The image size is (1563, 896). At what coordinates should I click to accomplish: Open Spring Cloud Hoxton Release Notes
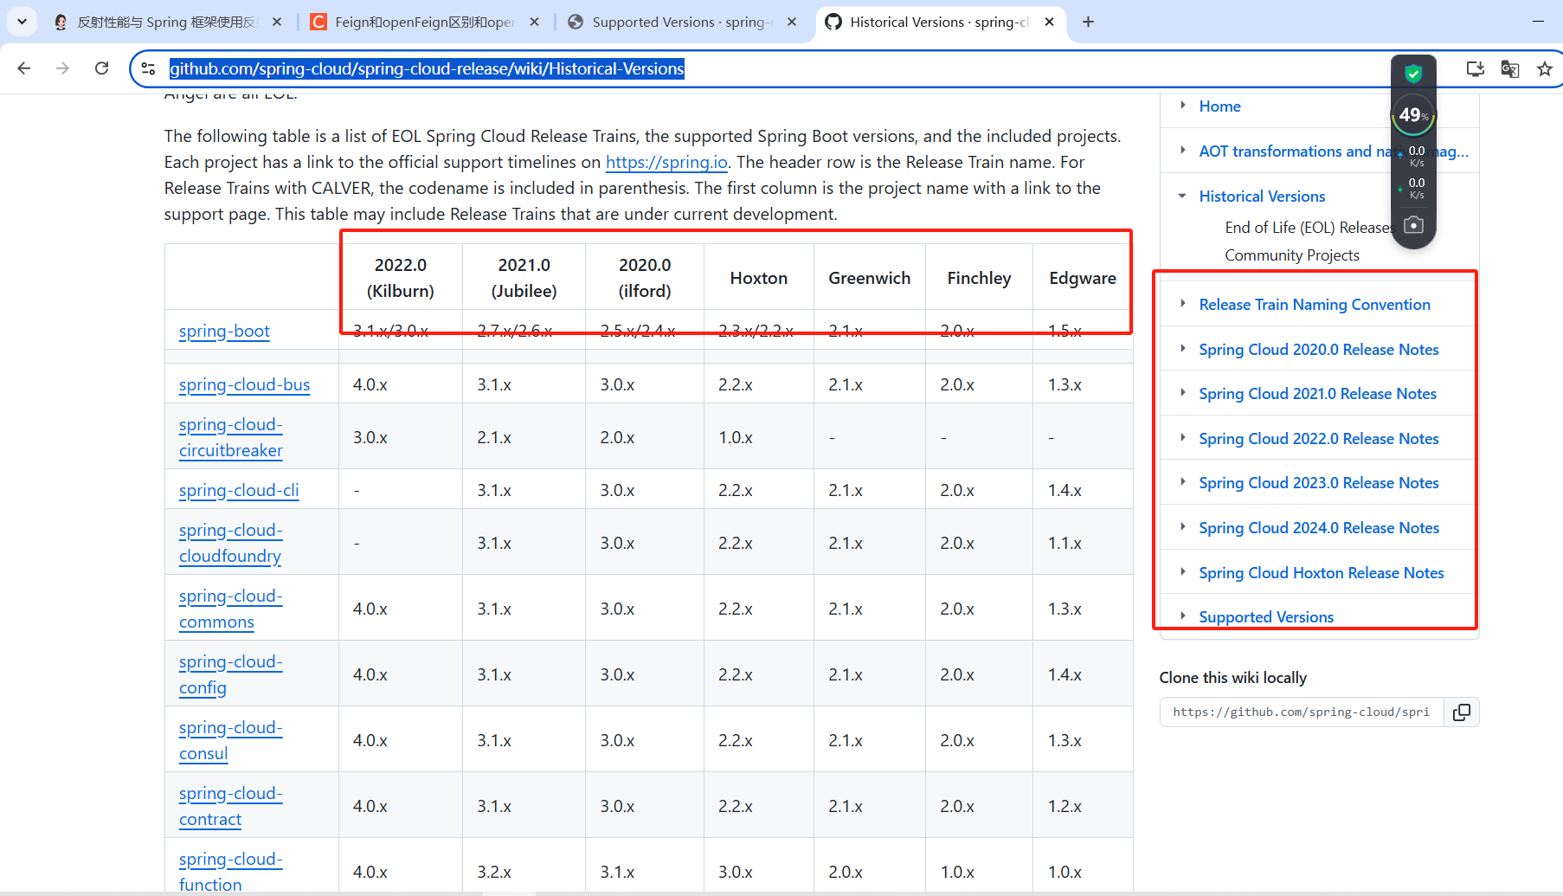click(1322, 573)
